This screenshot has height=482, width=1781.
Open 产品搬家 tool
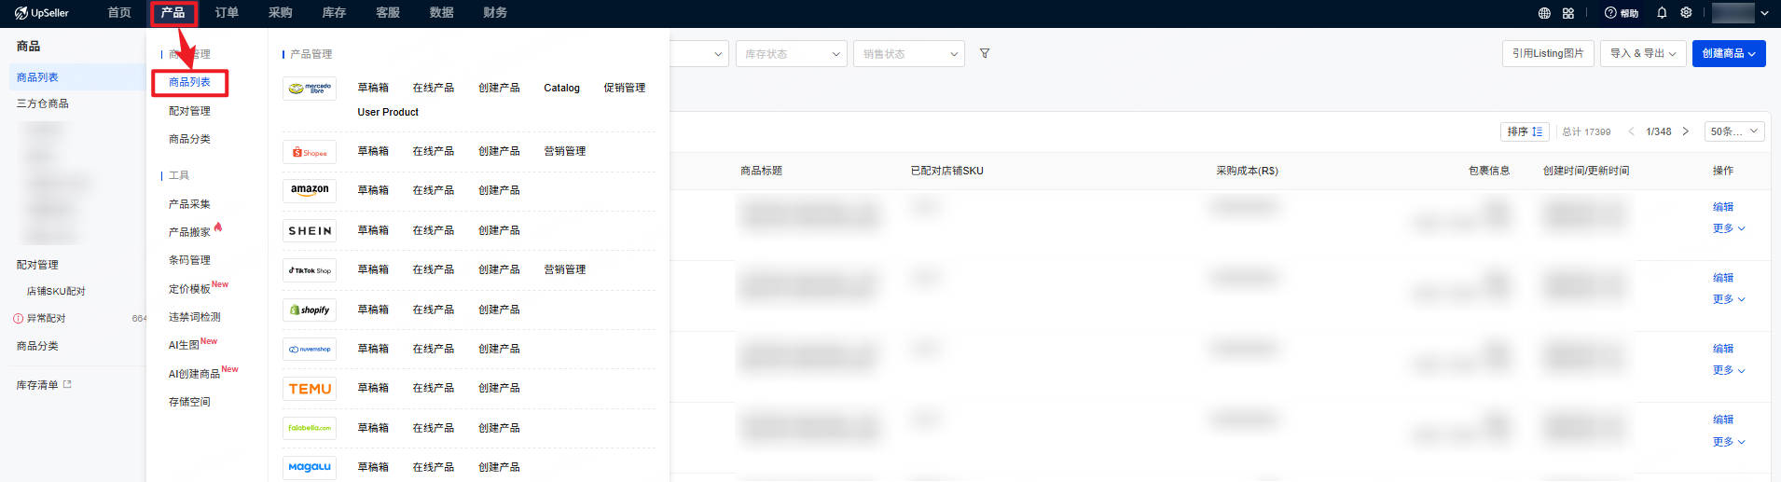coord(189,232)
